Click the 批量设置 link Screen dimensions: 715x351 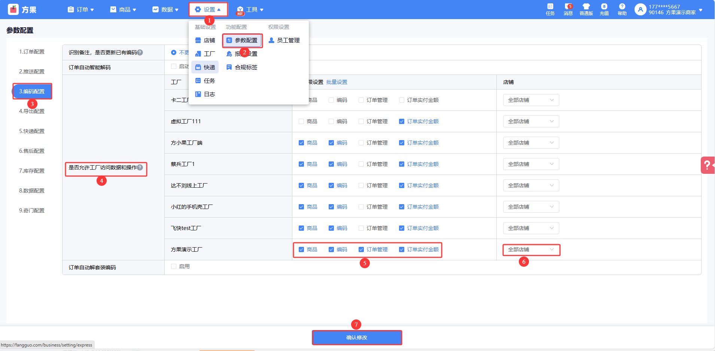coord(337,82)
